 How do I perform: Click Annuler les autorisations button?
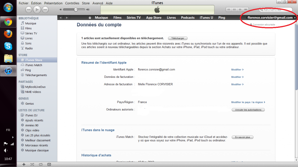pos(248,110)
